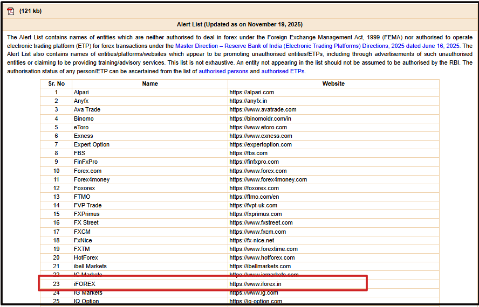Click the URL https://www.fxcm.com

[257, 232]
